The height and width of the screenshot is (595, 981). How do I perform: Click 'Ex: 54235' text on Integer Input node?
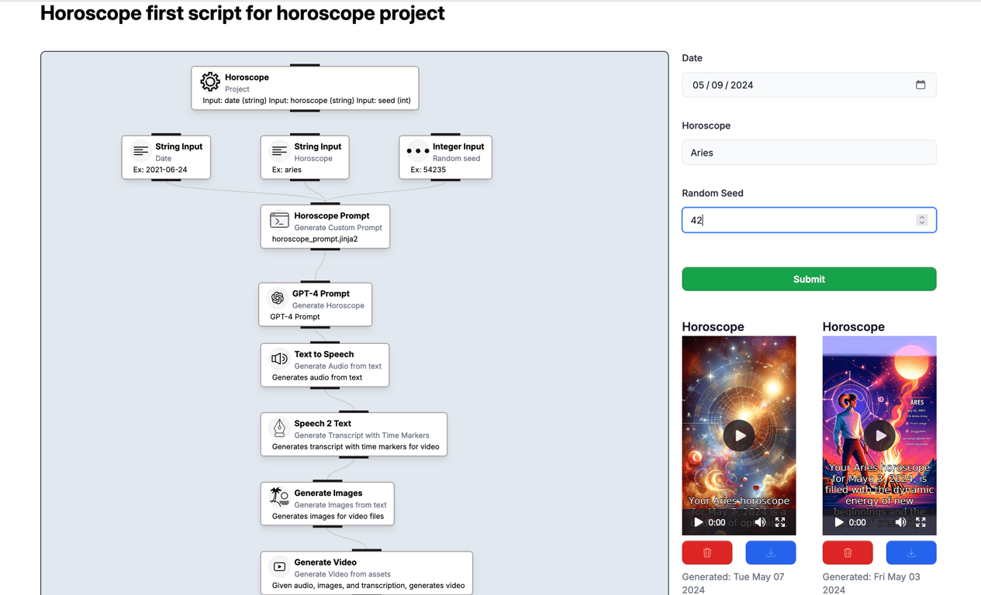point(428,170)
